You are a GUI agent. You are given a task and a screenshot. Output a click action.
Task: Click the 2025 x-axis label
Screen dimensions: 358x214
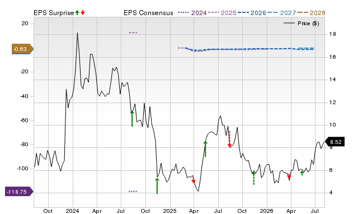point(169,211)
